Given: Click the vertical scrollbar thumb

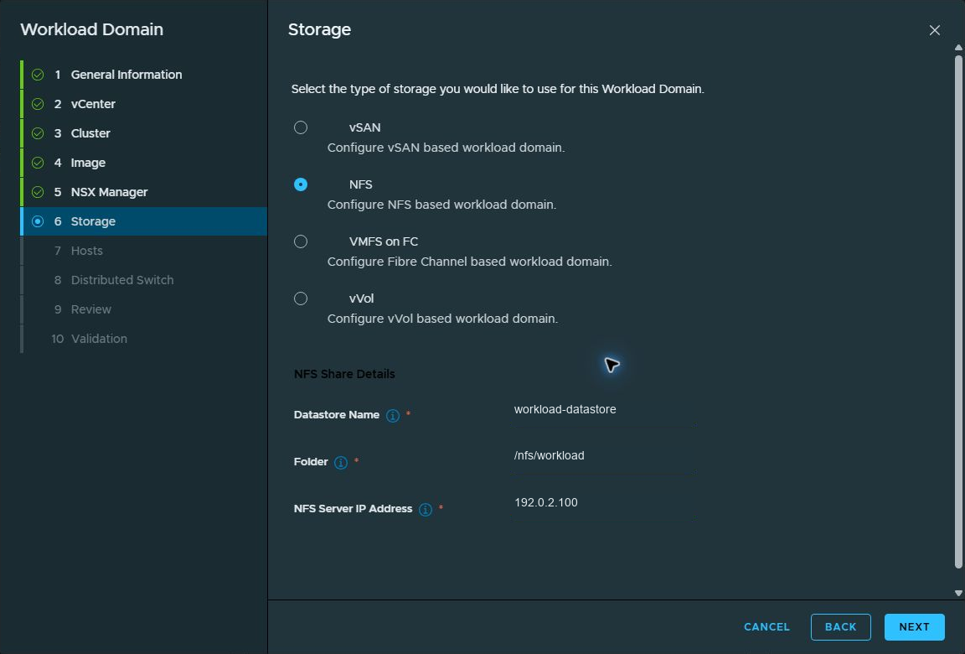Looking at the screenshot, I should (958, 312).
